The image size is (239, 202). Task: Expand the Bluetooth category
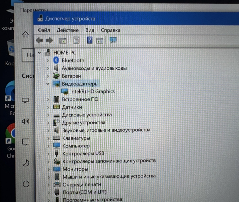click(48, 60)
